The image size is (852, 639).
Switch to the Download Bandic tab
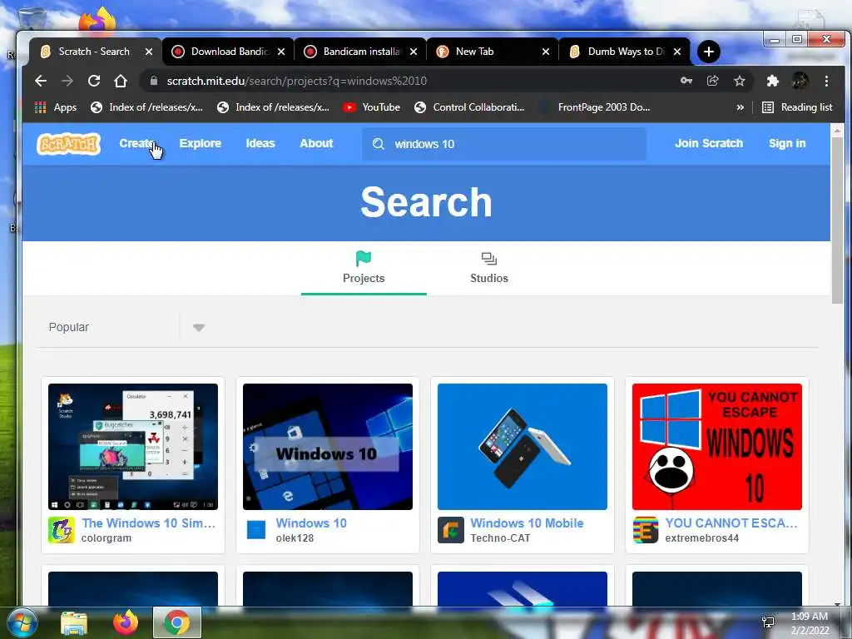(x=228, y=52)
